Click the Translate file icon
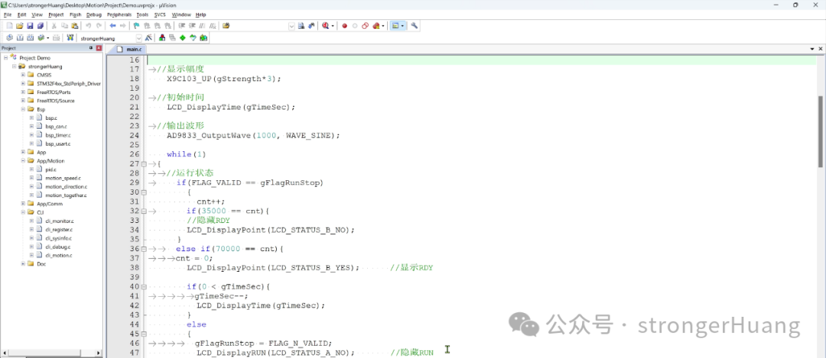Screen dimensions: 826x358 pyautogui.click(x=9, y=38)
